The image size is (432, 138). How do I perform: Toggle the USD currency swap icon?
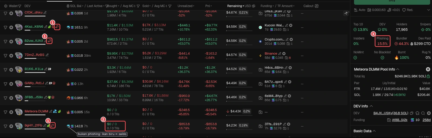pos(254,6)
